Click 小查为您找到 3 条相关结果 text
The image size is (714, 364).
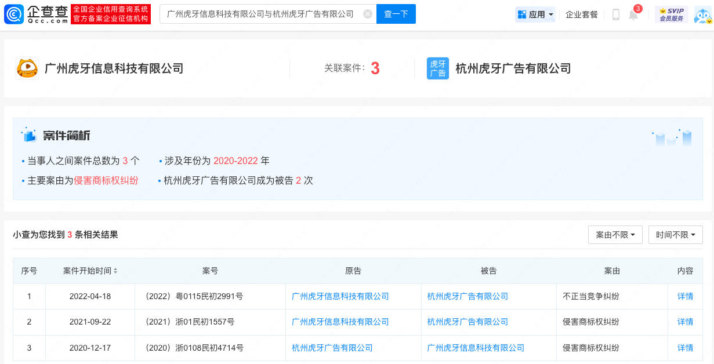tap(66, 235)
